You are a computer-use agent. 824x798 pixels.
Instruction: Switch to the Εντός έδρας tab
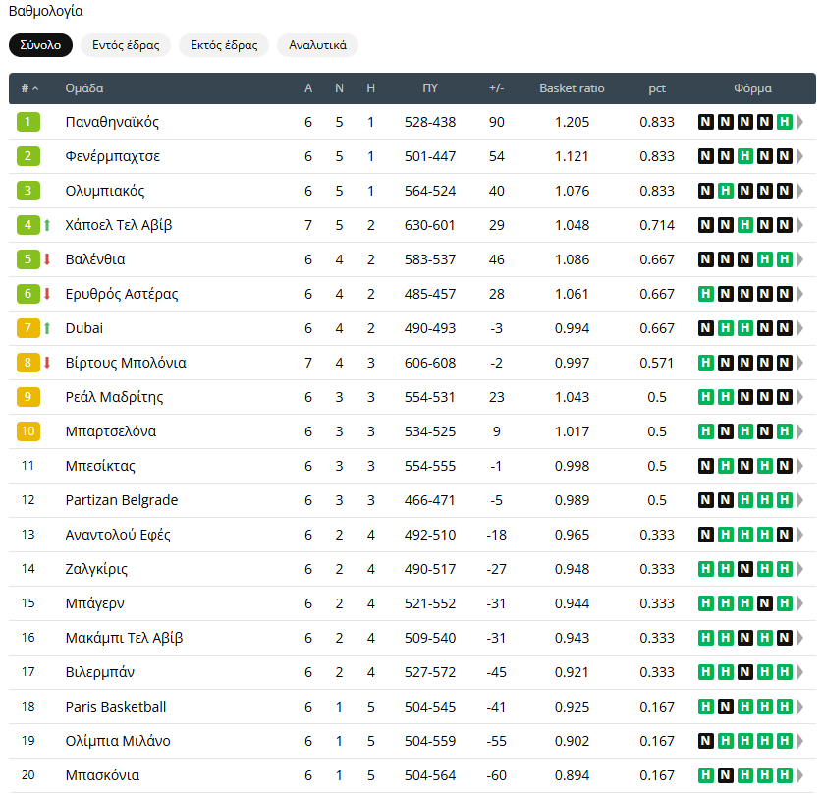[x=126, y=45]
